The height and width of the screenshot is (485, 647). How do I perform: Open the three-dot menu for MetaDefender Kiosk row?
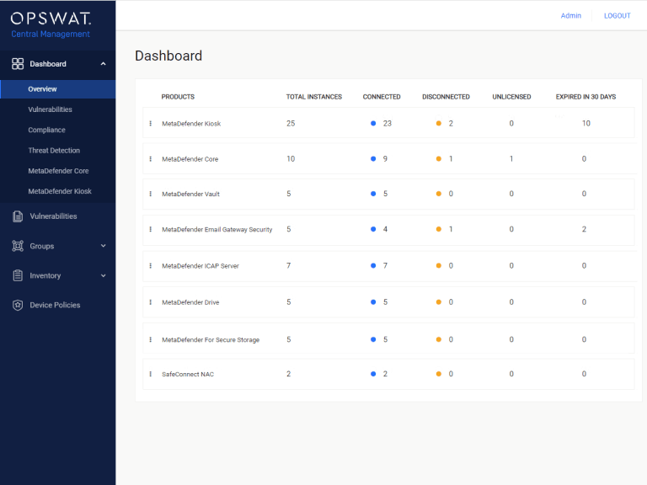(151, 123)
